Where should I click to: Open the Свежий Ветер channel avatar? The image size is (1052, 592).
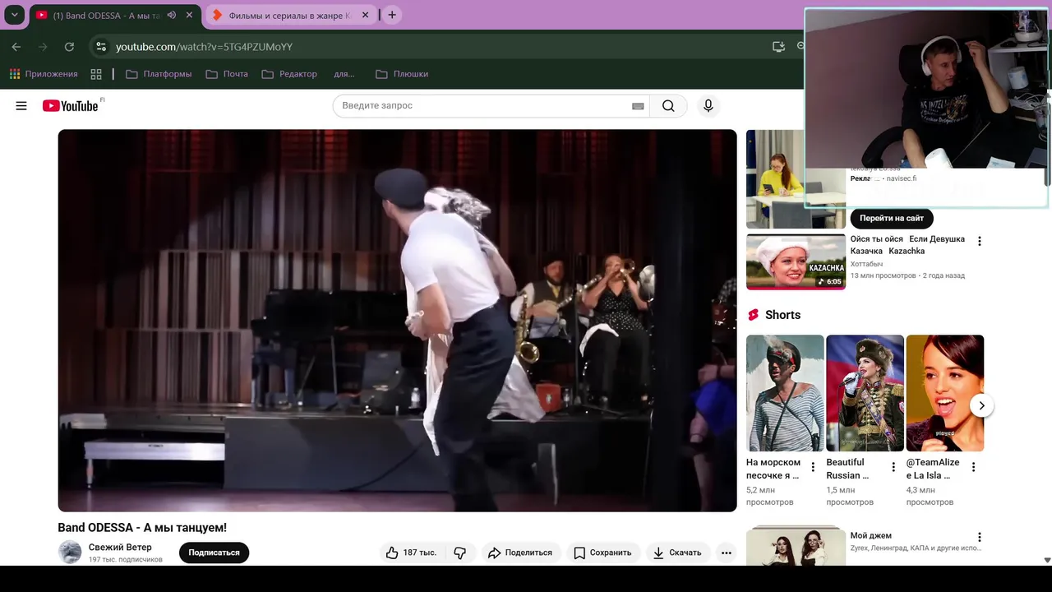[70, 553]
